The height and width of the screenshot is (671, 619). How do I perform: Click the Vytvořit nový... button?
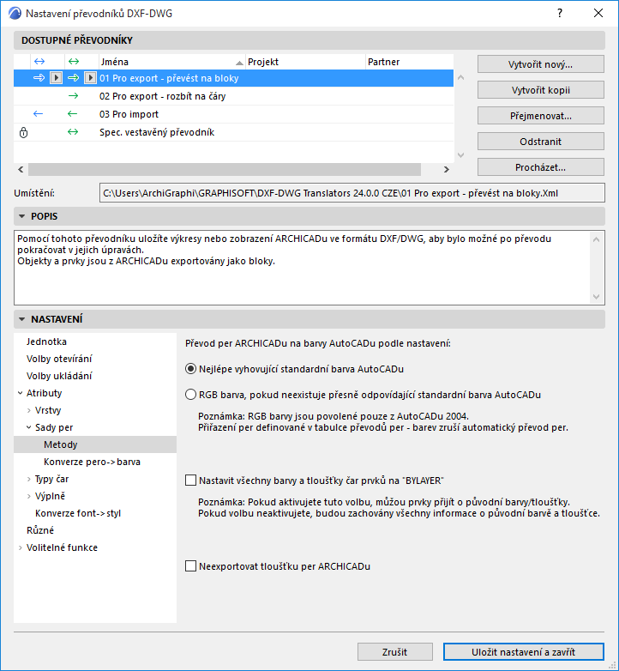[541, 64]
